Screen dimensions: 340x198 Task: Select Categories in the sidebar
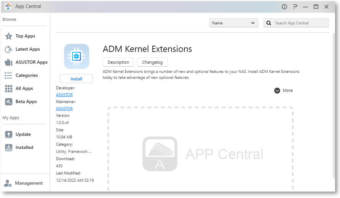(x=27, y=75)
